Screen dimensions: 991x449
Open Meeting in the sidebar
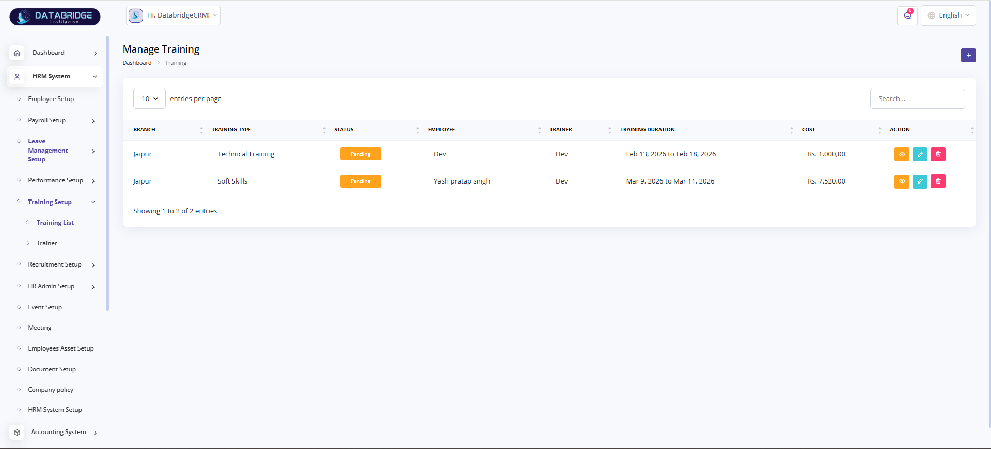point(40,328)
